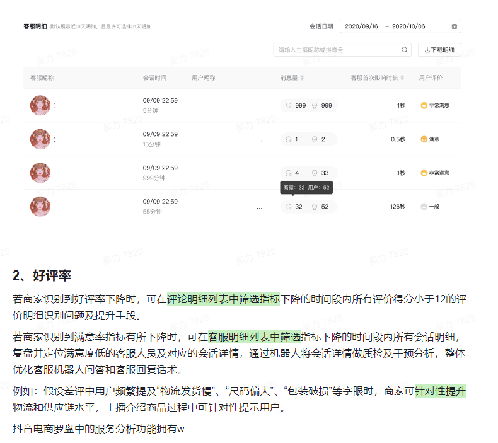The image size is (498, 443).
Task: Focus the 请输入主播昵称或抖音号 search box
Action: click(337, 50)
